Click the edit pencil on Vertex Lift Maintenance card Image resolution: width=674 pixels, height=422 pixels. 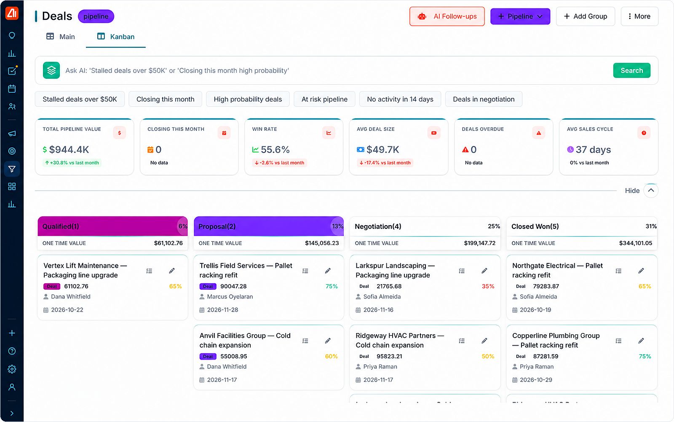coord(172,271)
